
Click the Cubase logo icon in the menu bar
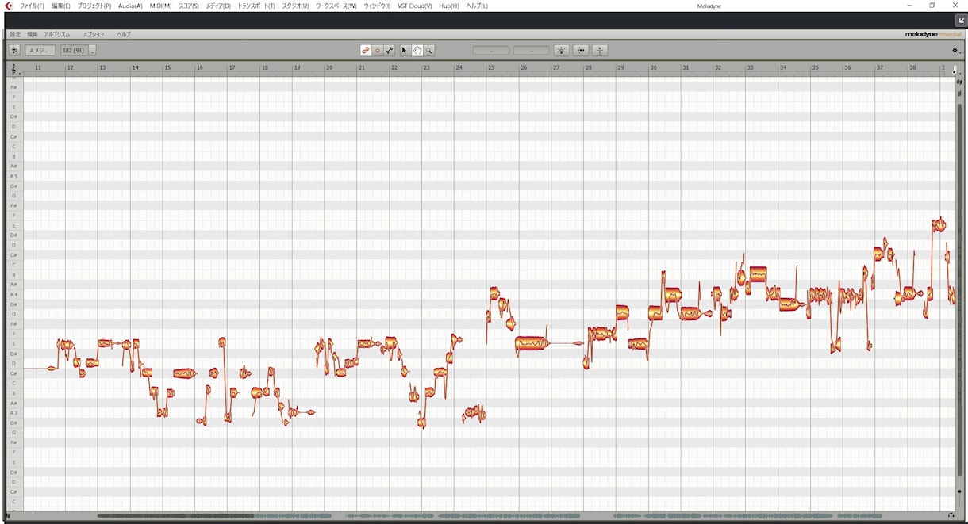pyautogui.click(x=8, y=6)
